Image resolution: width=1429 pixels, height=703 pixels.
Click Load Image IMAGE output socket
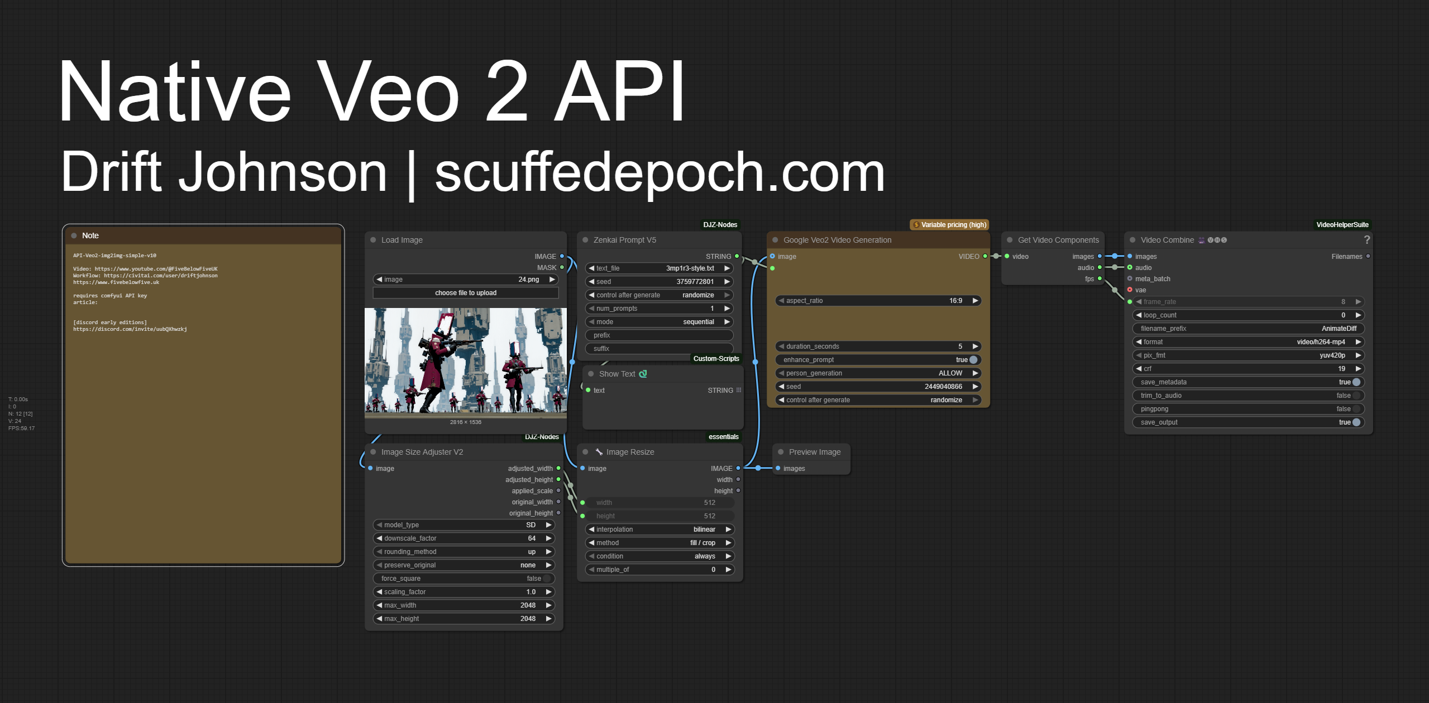[562, 257]
